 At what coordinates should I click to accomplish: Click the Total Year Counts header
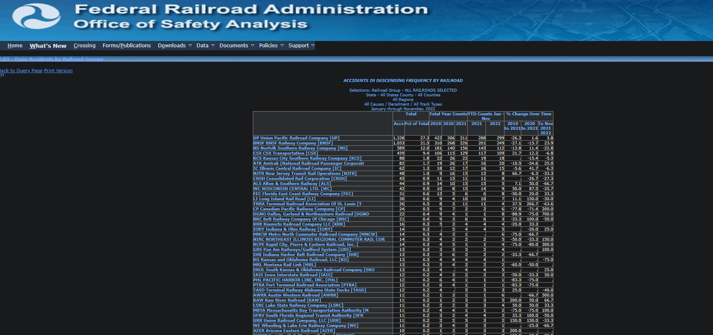(x=448, y=114)
